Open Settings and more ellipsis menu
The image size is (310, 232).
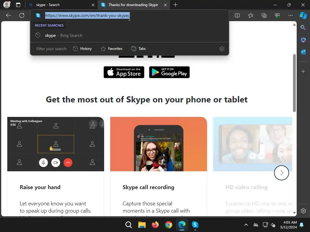coord(290,15)
